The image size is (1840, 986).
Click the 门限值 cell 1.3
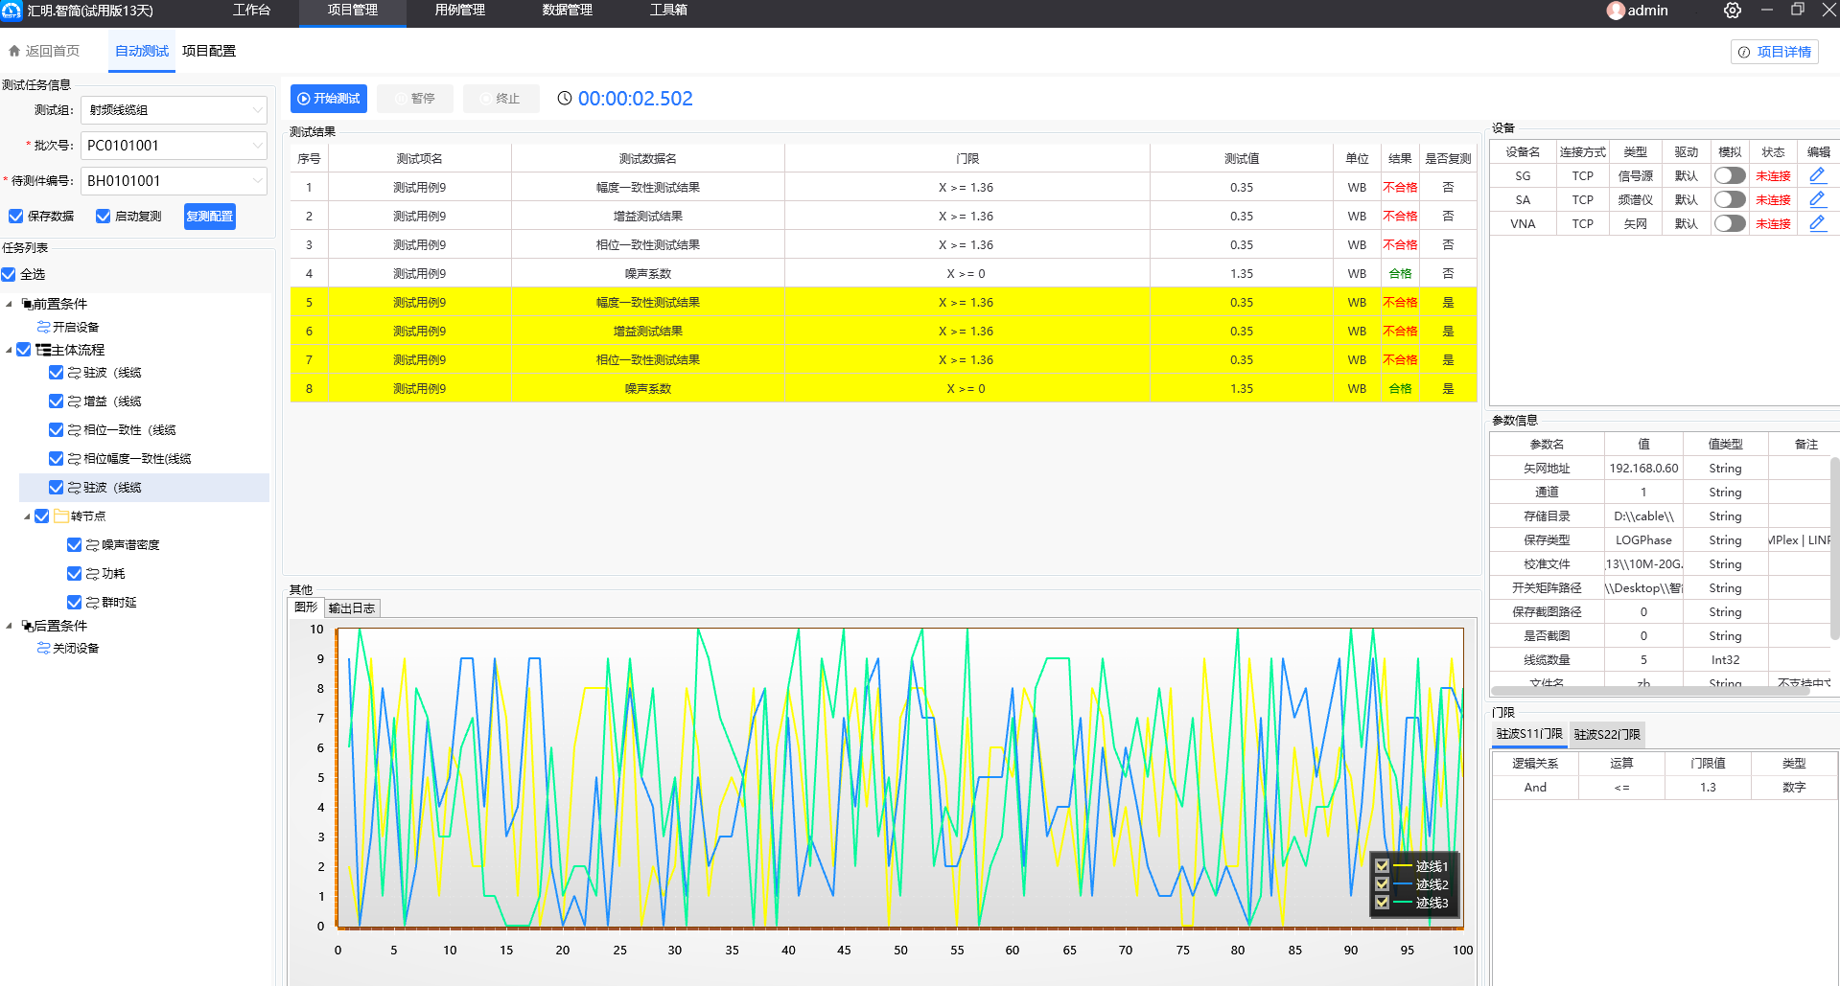click(x=1708, y=788)
